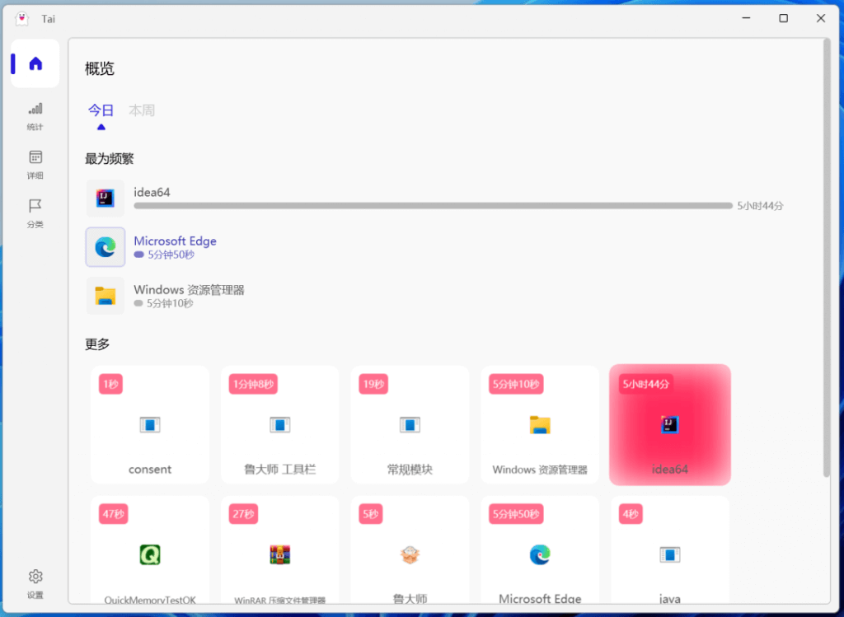Click the 常规模块 card icon

[410, 425]
